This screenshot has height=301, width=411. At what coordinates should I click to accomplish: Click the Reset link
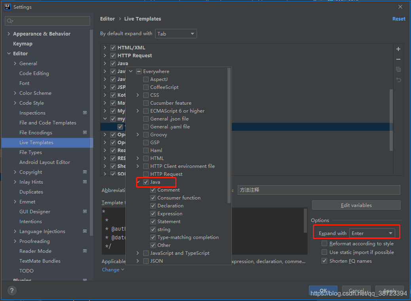399,19
